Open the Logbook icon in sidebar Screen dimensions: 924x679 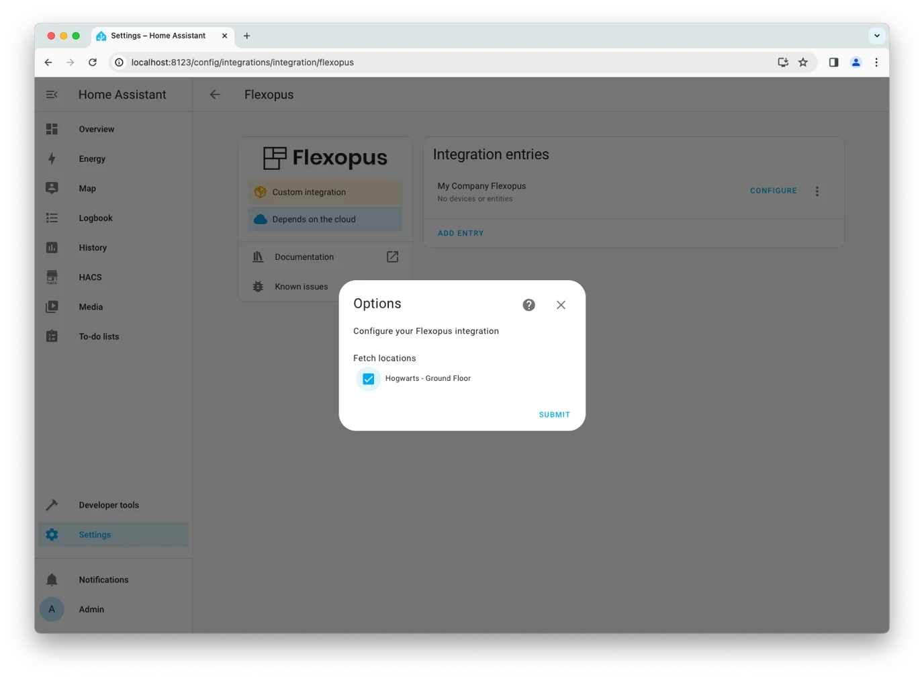[52, 218]
